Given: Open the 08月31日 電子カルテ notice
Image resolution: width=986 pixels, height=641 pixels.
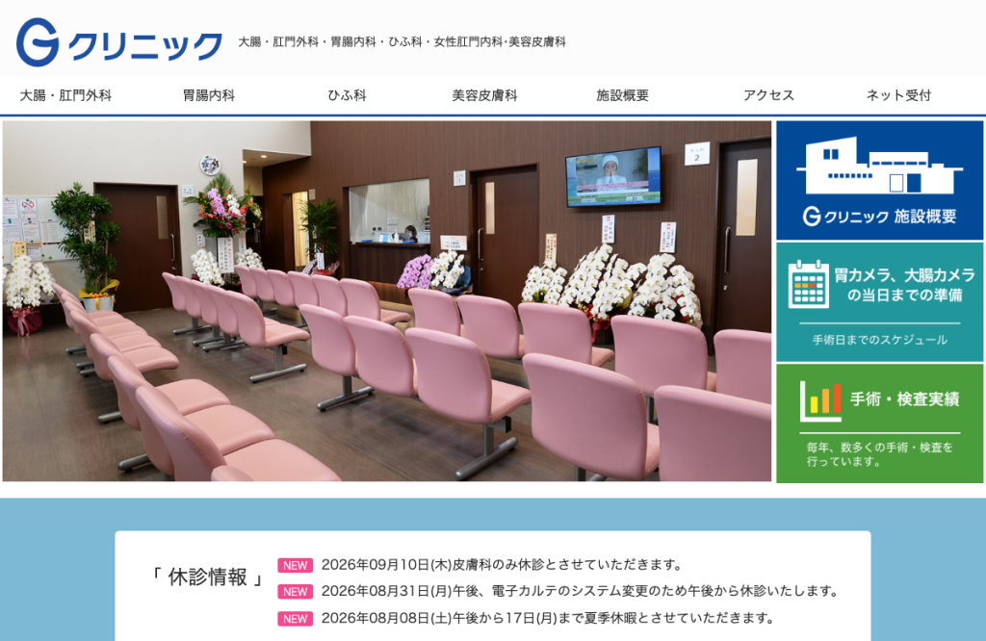Looking at the screenshot, I should tap(580, 591).
